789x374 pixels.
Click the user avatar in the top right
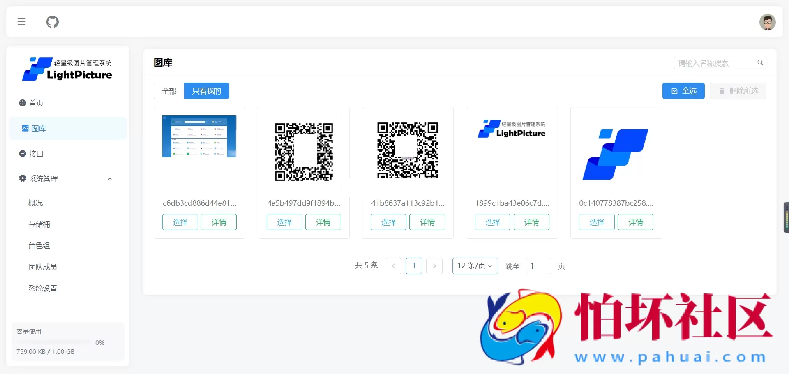pyautogui.click(x=767, y=22)
